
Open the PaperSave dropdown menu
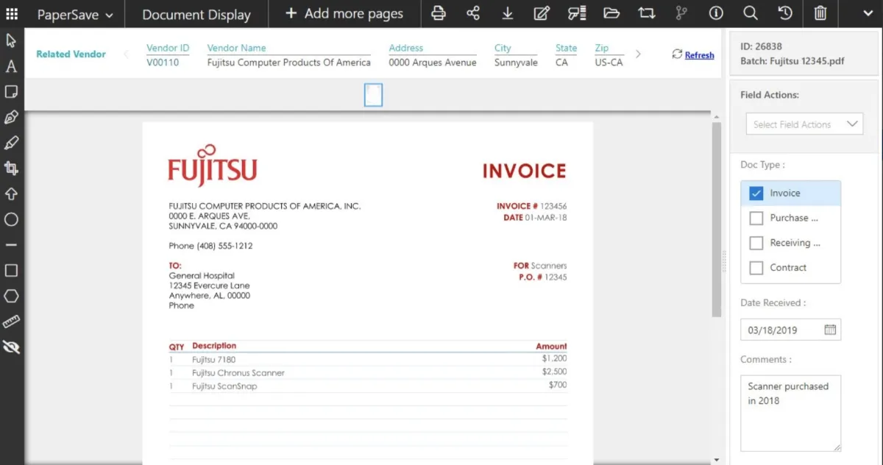pyautogui.click(x=75, y=15)
